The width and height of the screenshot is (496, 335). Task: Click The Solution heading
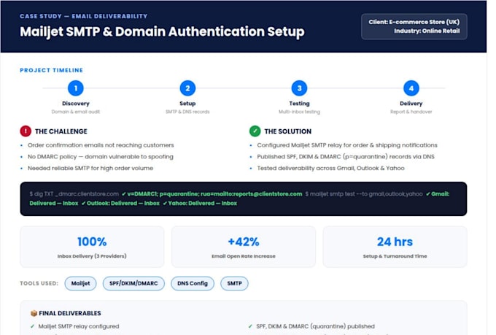tap(288, 131)
